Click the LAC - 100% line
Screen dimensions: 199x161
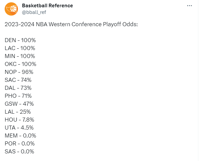(x=20, y=48)
